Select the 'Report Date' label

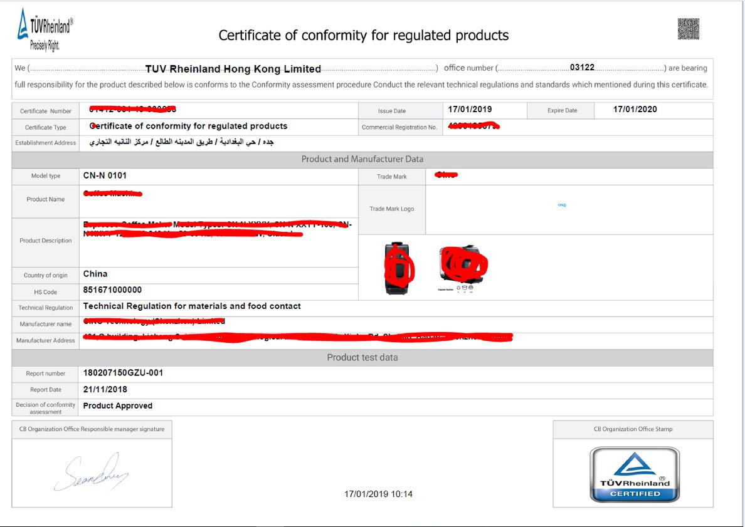pyautogui.click(x=46, y=390)
